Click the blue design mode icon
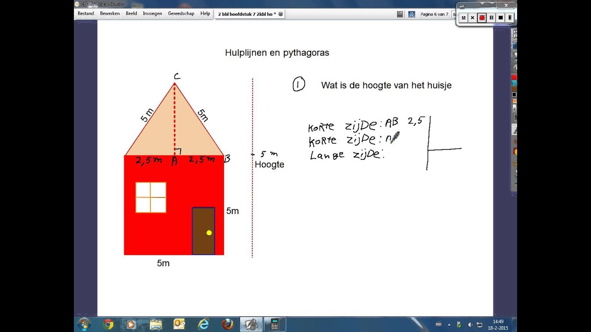The image size is (591, 332). pyautogui.click(x=411, y=14)
